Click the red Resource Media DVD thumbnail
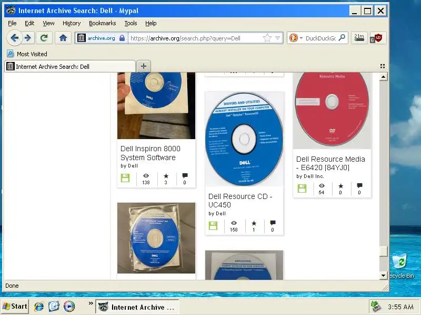Viewport: 421px width, 315px height. [x=332, y=110]
